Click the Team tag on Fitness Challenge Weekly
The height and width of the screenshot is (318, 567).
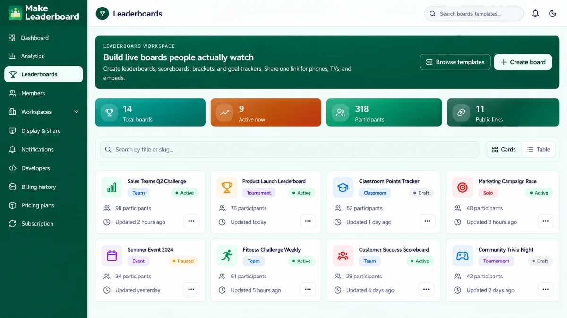[x=254, y=261]
